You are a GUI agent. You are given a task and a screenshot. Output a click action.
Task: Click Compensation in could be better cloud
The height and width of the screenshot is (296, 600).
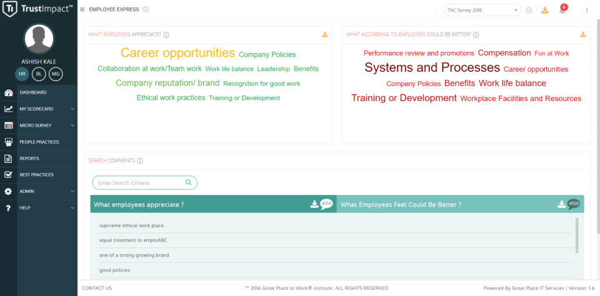point(504,53)
